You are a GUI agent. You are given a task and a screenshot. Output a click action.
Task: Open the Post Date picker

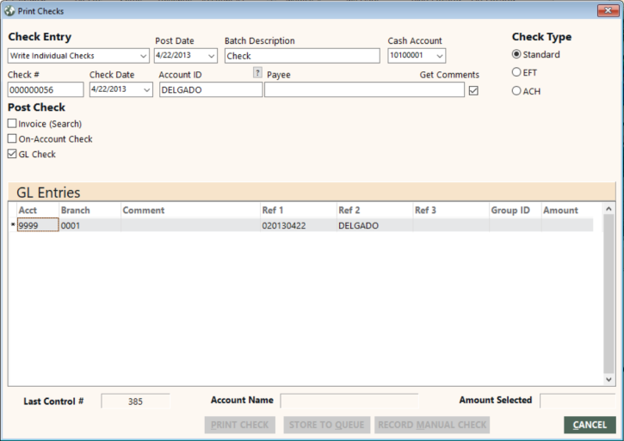click(212, 56)
